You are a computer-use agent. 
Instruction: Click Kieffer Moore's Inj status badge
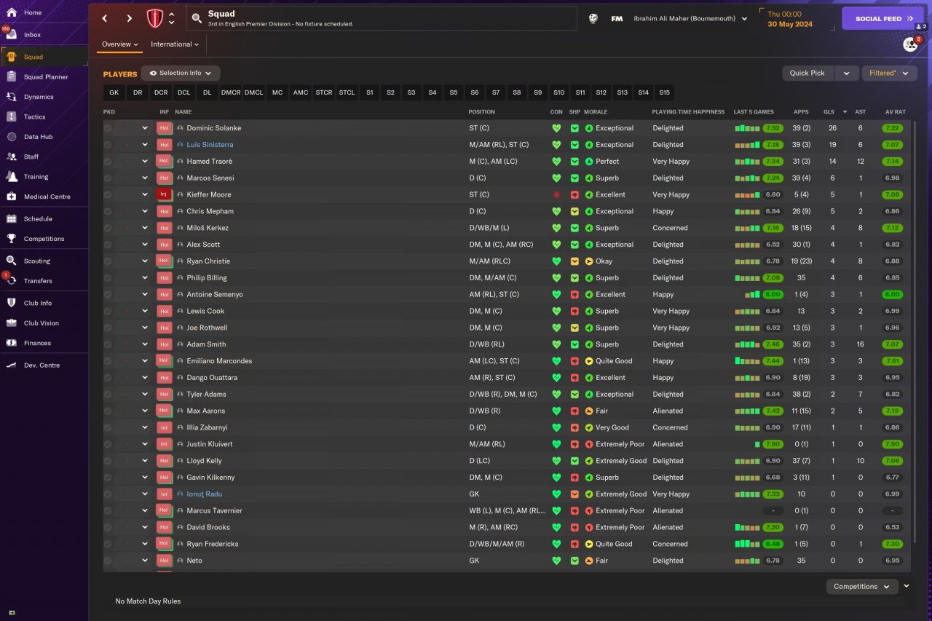coord(164,194)
